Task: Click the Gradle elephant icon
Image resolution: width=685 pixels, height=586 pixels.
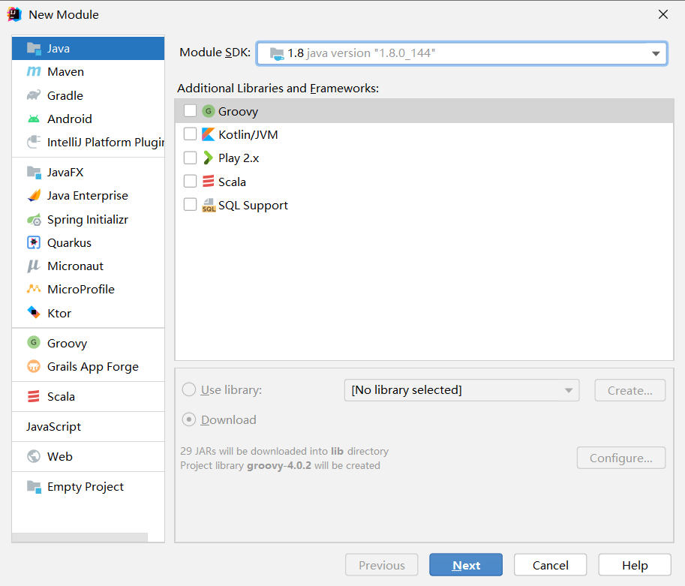Action: 34,95
